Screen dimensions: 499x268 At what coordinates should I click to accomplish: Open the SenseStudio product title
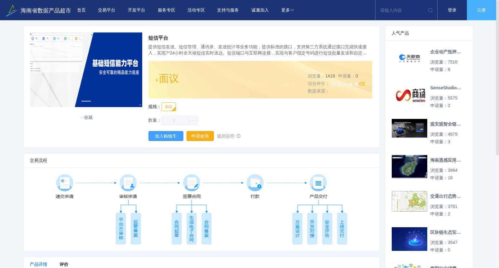[x=445, y=88]
